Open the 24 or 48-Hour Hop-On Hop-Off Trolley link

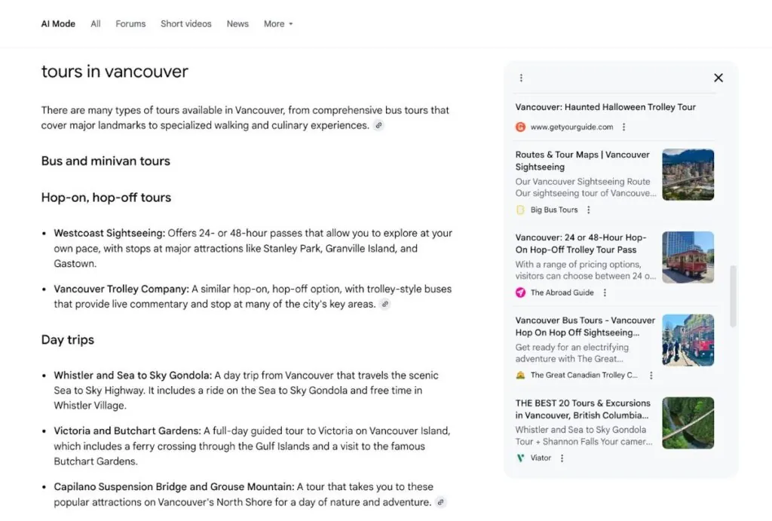click(581, 244)
